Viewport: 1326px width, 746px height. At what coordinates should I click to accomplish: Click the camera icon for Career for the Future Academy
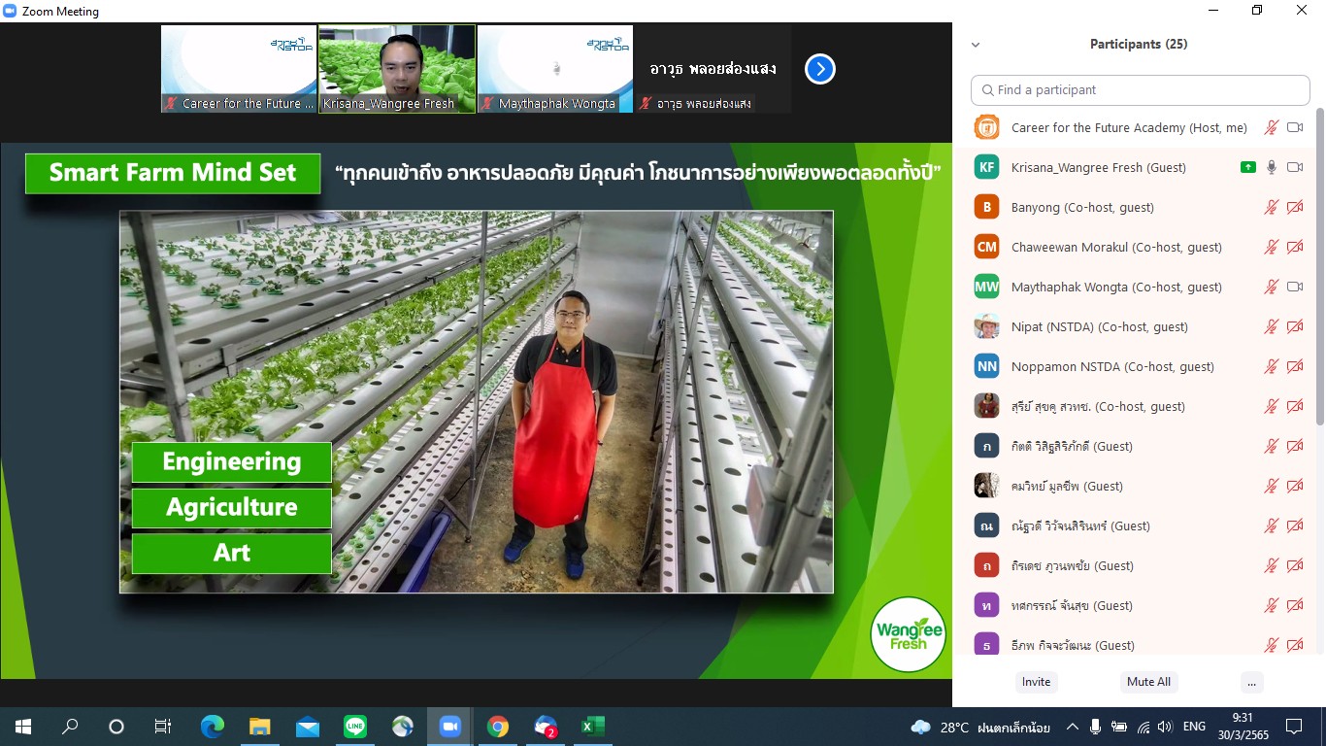[x=1294, y=127]
